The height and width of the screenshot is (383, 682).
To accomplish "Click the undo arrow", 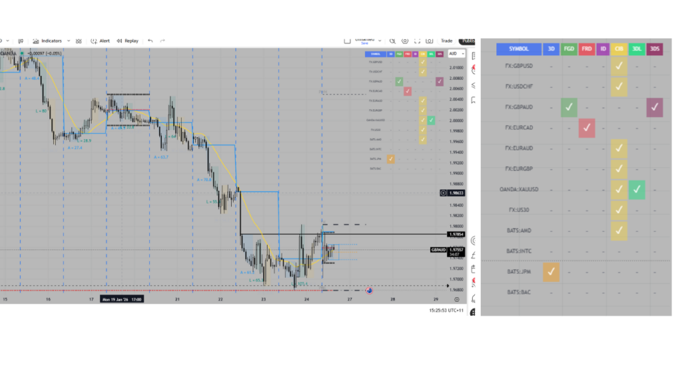I will point(151,41).
